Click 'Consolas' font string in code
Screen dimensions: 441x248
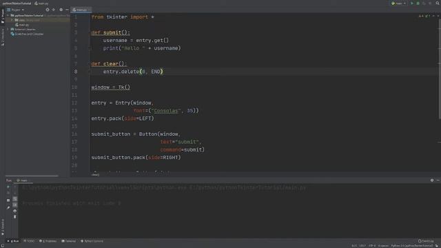[x=166, y=111]
